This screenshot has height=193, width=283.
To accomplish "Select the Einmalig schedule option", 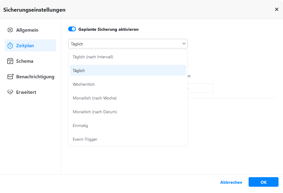I will click(80, 125).
